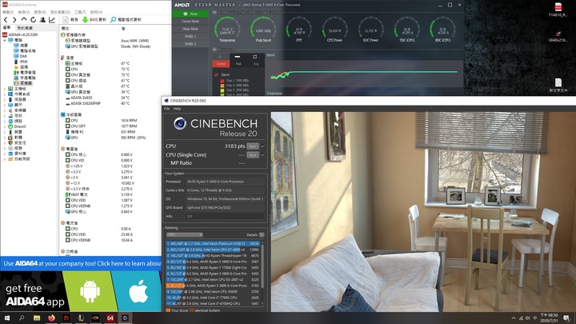Image resolution: width=576 pixels, height=324 pixels.
Task: Select Current view in Ryzen Master histogram
Action: tap(221, 64)
